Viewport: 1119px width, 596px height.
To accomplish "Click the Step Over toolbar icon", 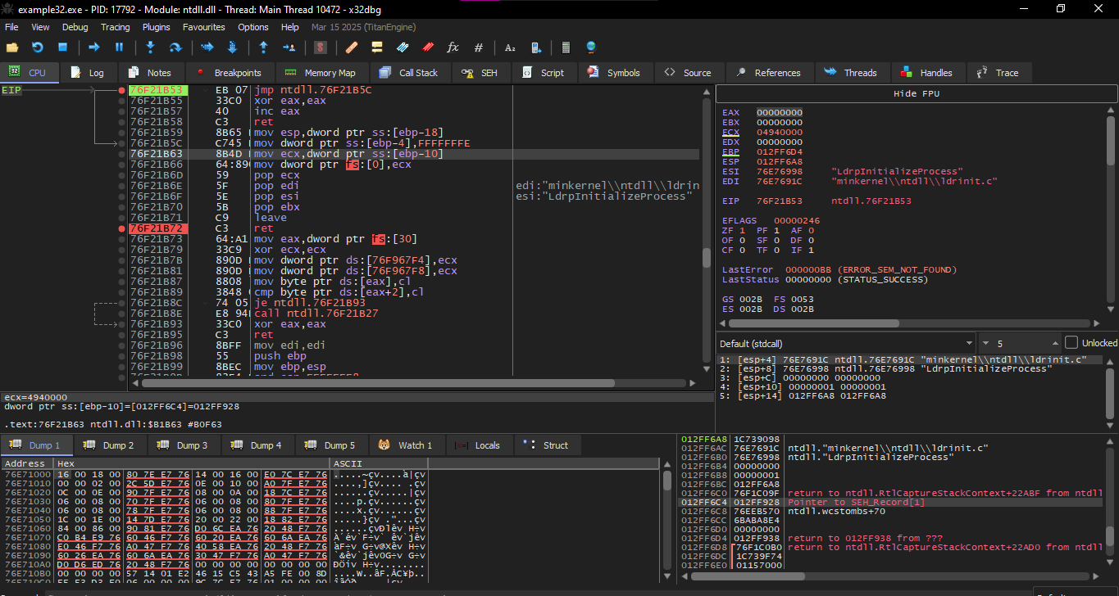I will click(175, 47).
